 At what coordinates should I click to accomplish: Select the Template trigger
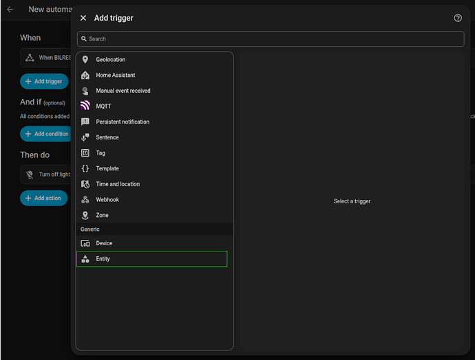pyautogui.click(x=154, y=168)
